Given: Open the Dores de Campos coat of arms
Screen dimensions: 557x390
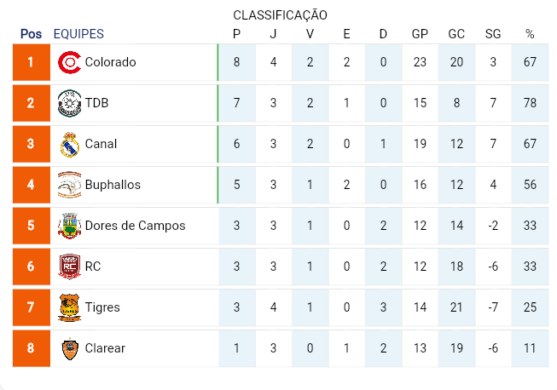Looking at the screenshot, I should coord(70,226).
